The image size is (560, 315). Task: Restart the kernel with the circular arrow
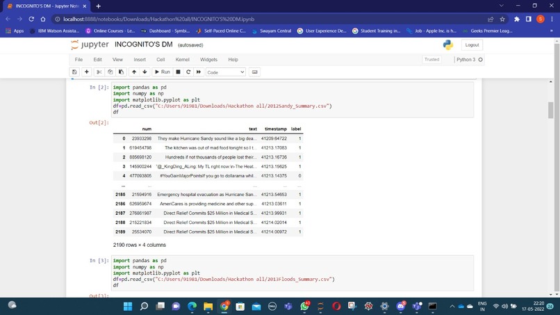[188, 72]
